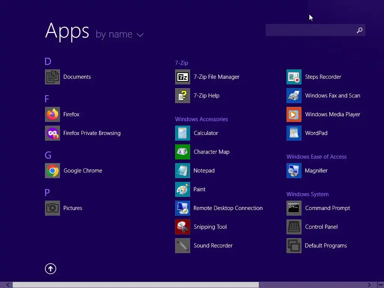Image resolution: width=384 pixels, height=288 pixels.
Task: Click the '7-Zip File Manager' label
Action: (216, 77)
